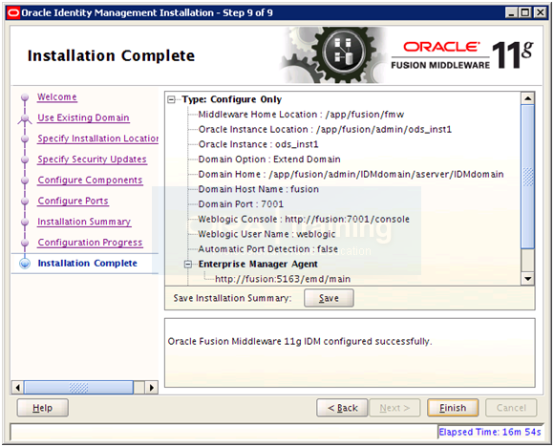Viewport: 554px width, 447px height.
Task: Open Specify Installation Location step
Action: [x=97, y=138]
